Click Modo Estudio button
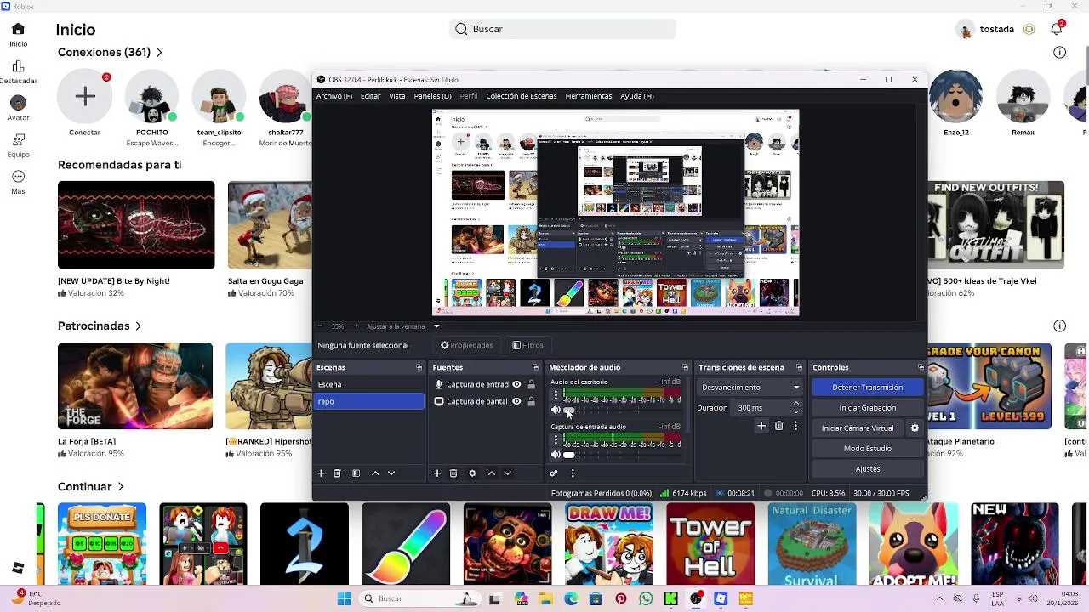The image size is (1089, 612). pos(867,449)
